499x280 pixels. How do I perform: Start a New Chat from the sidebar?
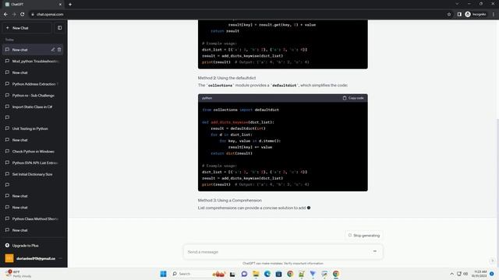[x=27, y=28]
